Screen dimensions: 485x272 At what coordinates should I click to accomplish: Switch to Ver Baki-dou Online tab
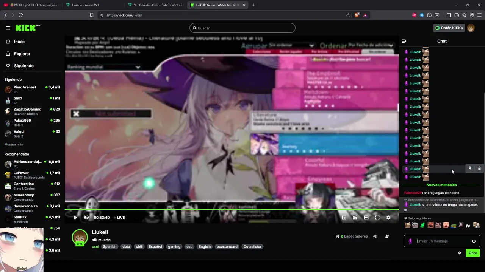click(x=155, y=5)
